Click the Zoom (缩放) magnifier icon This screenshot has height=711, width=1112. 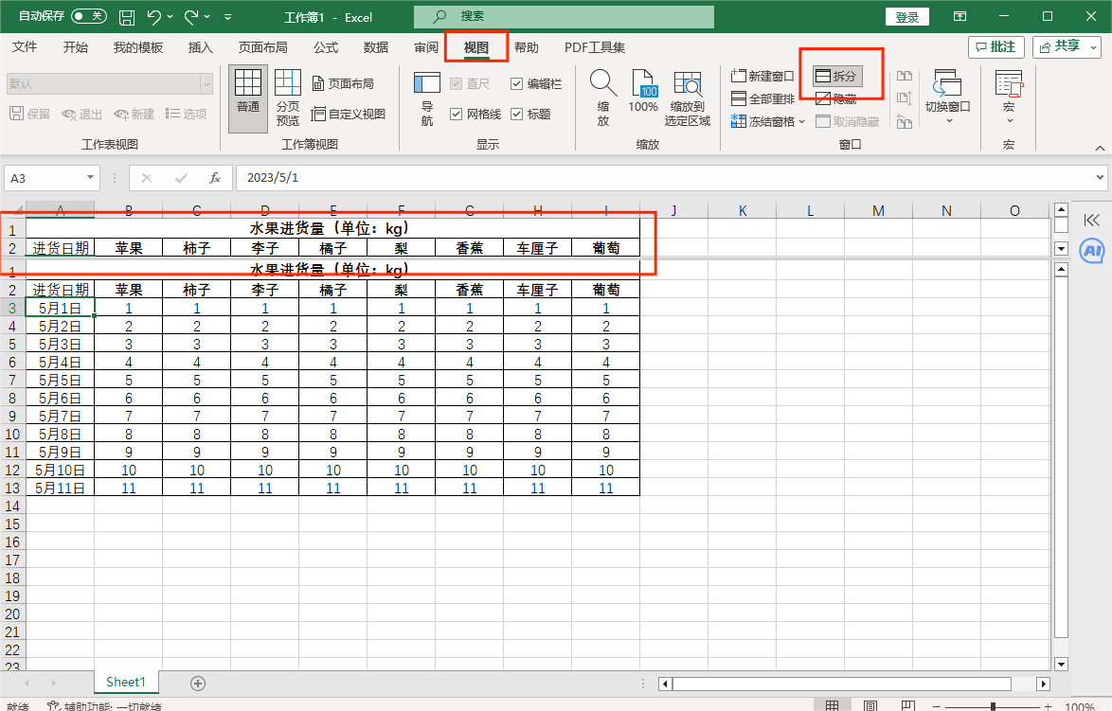click(x=602, y=85)
